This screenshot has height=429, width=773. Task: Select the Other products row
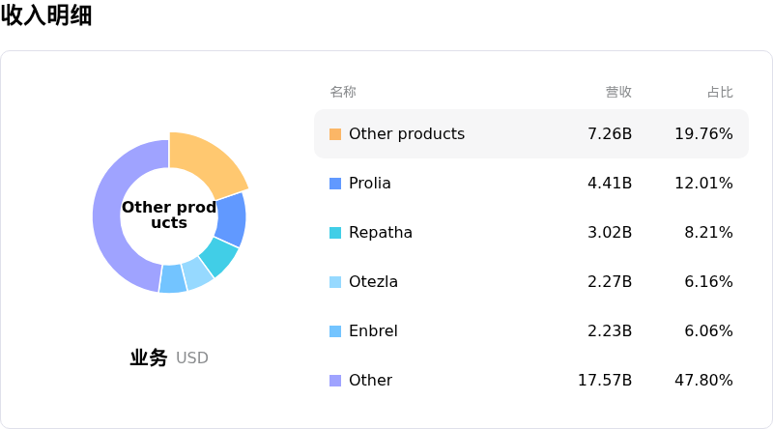tap(530, 134)
